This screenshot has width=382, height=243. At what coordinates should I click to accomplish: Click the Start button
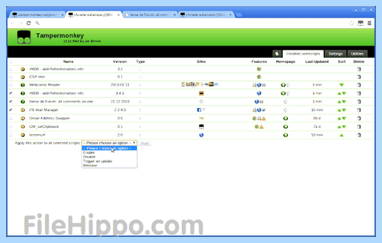click(x=145, y=143)
